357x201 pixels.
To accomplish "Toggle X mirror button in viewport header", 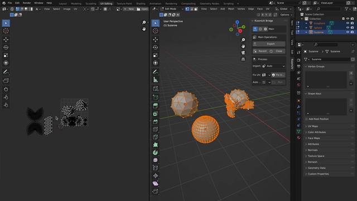I will coord(263,15).
